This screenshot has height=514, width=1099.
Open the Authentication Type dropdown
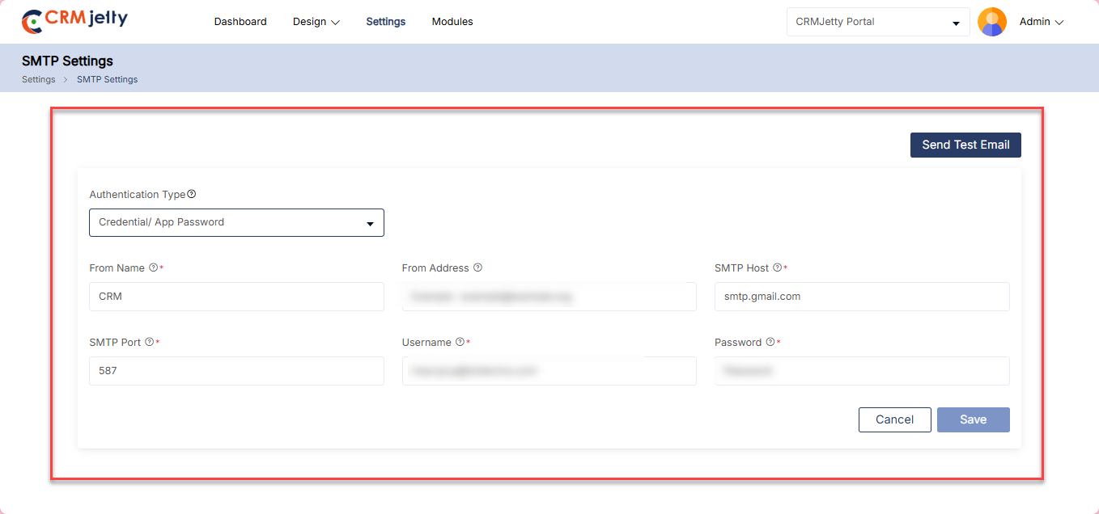click(x=236, y=222)
